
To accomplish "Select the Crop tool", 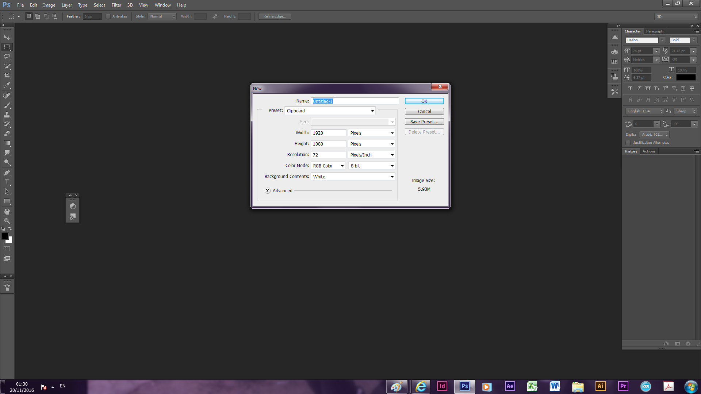I will point(7,76).
